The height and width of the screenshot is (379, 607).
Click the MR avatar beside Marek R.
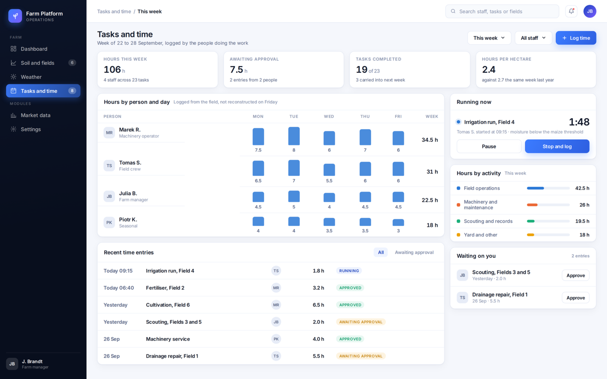tap(109, 133)
